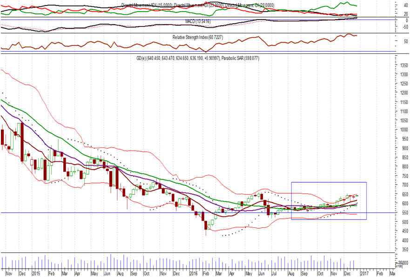Image resolution: width=410 pixels, height=277 pixels.
Task: Click the MACD (13.5416) indicator title
Action: [198, 21]
